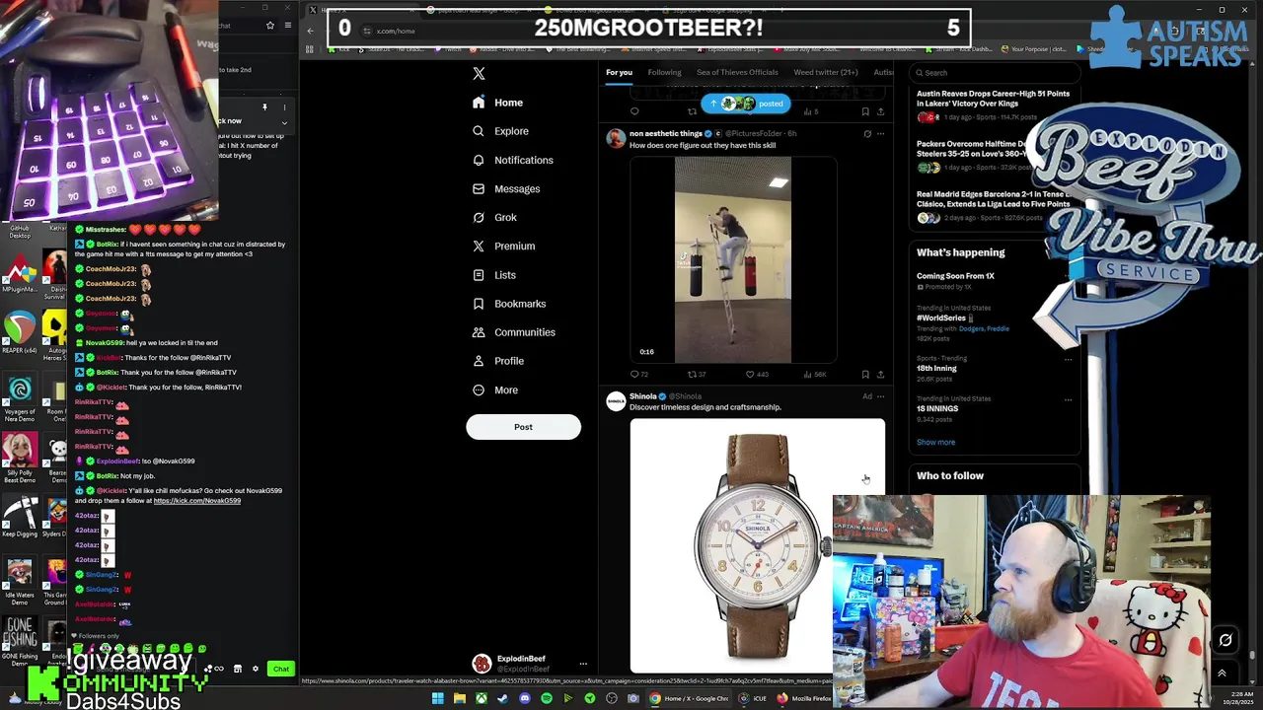
Task: Click the Search field on X
Action: click(x=995, y=72)
